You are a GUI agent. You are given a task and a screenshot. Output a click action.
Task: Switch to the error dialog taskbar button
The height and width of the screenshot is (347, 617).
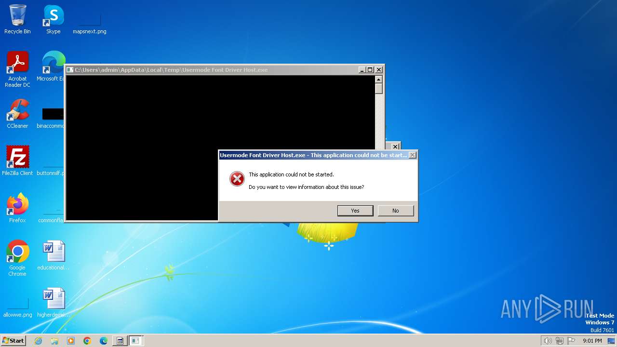(135, 341)
